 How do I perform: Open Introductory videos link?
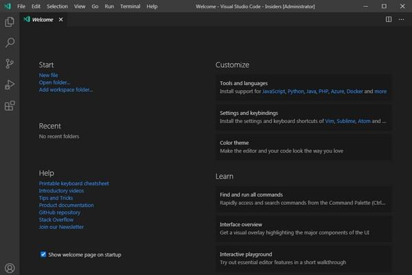62,190
